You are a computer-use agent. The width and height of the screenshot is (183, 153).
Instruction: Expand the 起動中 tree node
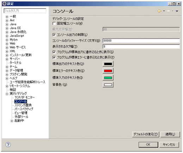click(12, 121)
